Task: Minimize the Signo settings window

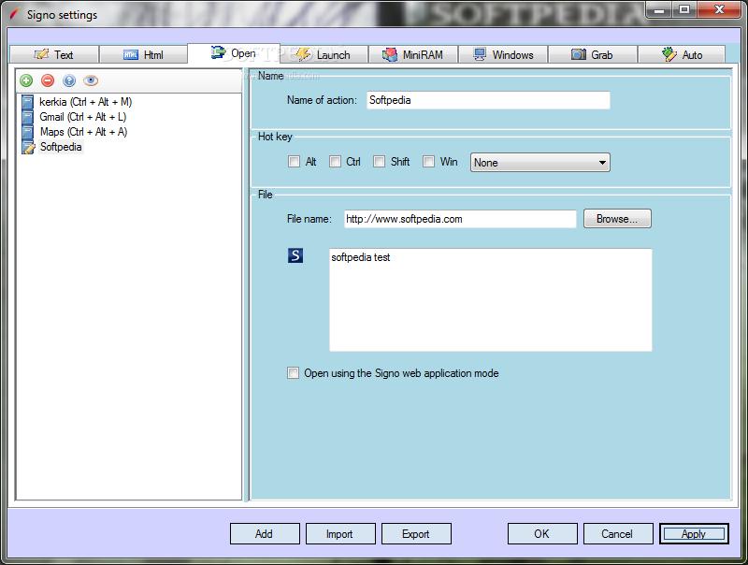Action: click(x=659, y=9)
